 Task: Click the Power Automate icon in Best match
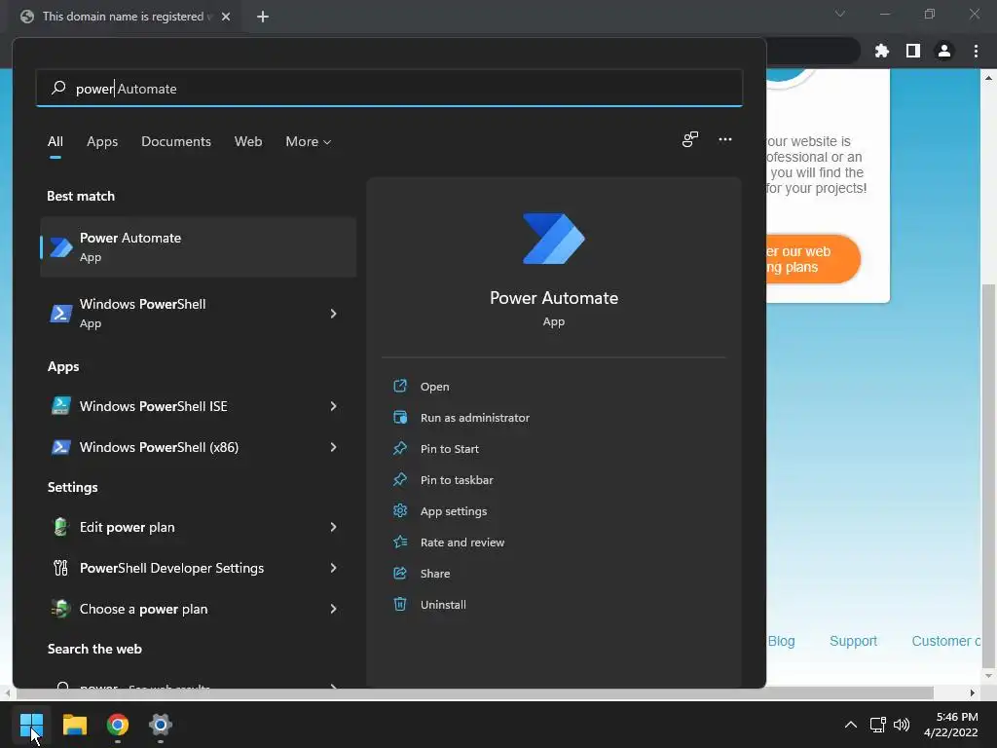(61, 246)
